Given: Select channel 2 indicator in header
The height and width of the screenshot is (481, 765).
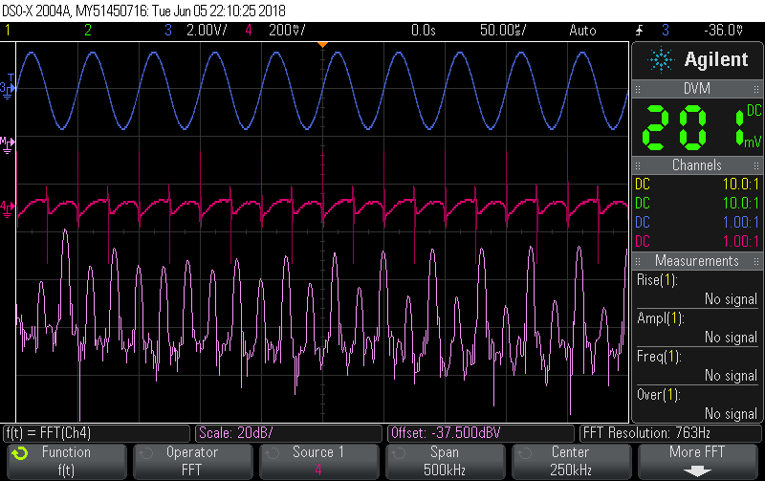Looking at the screenshot, I should point(88,31).
